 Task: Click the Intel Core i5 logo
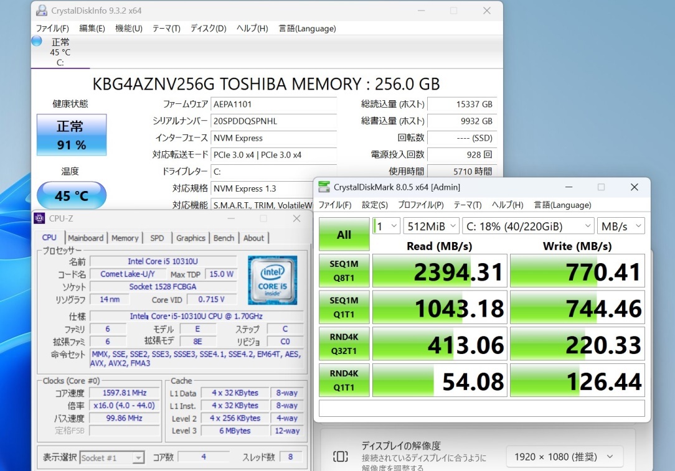coord(272,280)
